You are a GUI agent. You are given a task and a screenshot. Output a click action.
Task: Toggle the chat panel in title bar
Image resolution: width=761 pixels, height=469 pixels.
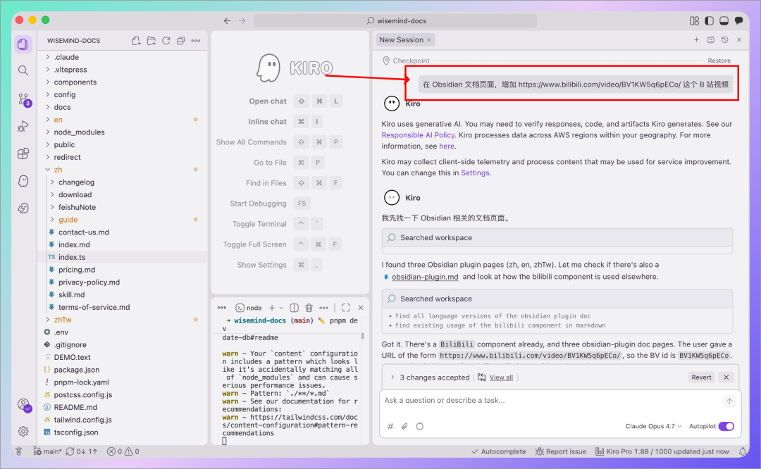[x=738, y=21]
